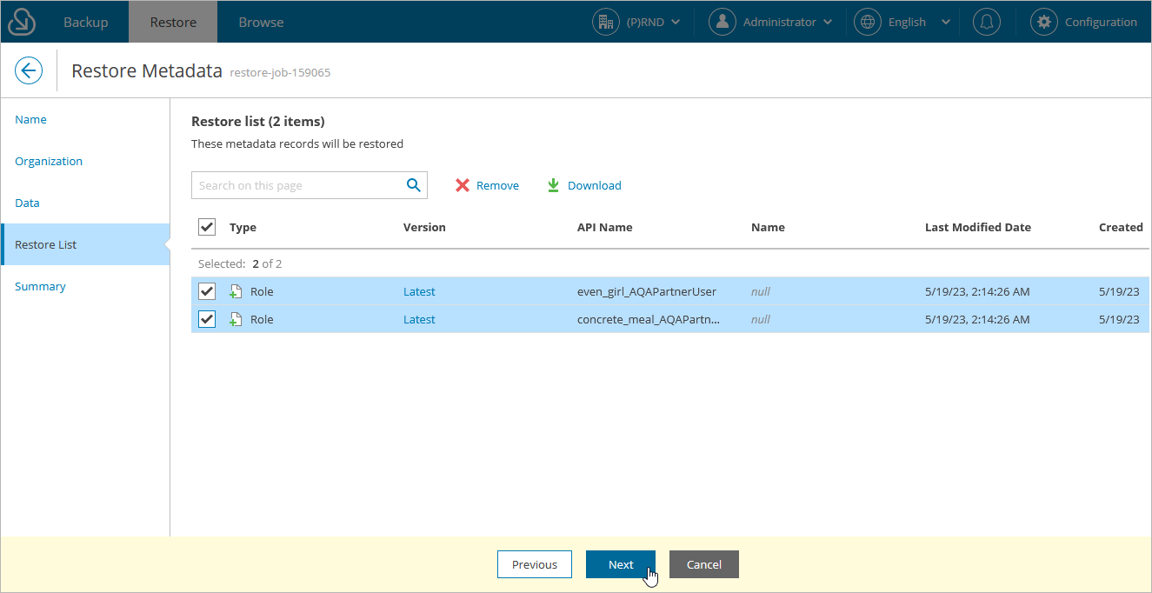
Task: Click the Cancel button
Action: point(704,564)
